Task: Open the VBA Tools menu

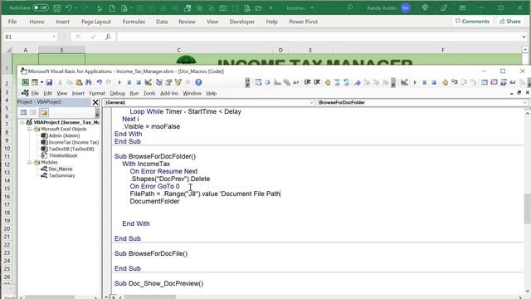Action: [x=149, y=93]
